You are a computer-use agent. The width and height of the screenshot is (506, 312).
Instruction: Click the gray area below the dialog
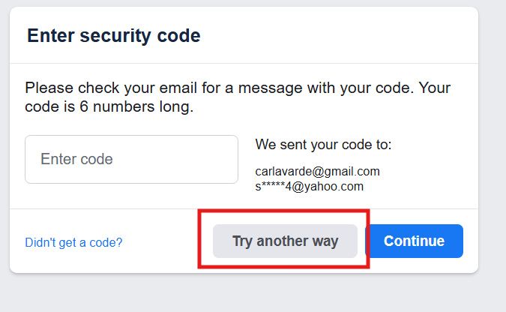point(247,294)
